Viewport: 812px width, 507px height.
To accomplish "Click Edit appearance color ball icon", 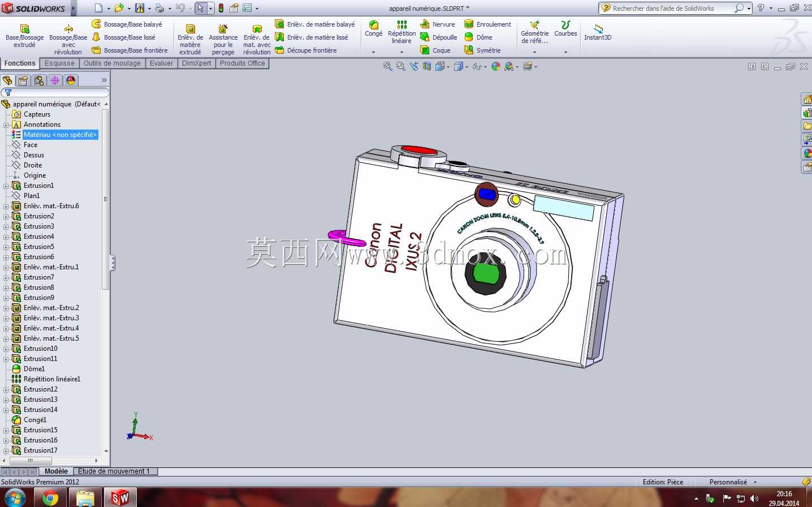I will [x=496, y=66].
